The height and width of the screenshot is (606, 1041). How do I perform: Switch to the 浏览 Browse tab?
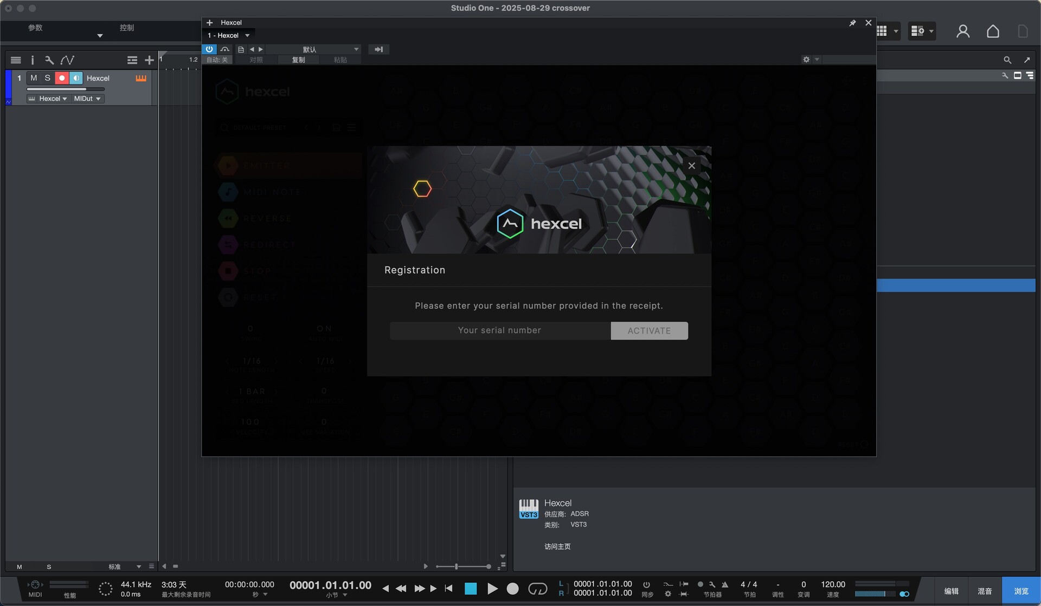point(1021,591)
